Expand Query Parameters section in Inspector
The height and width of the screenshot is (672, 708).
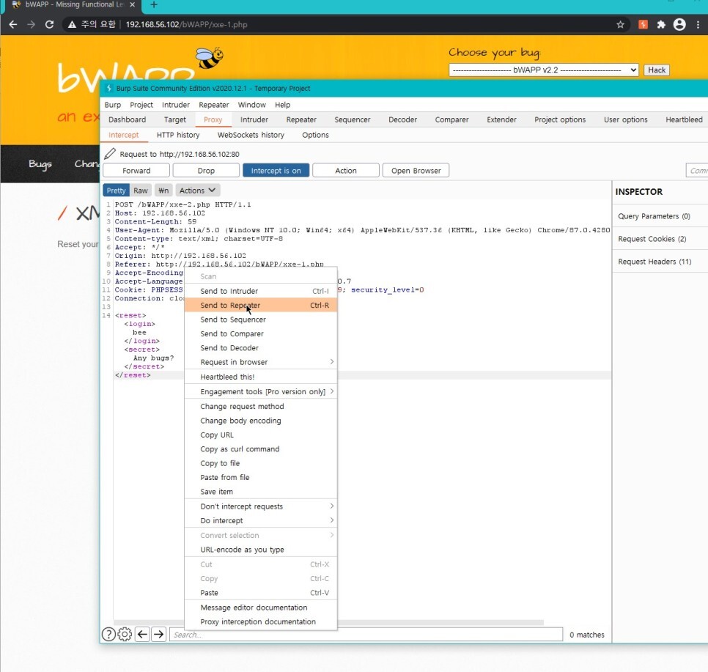(654, 216)
